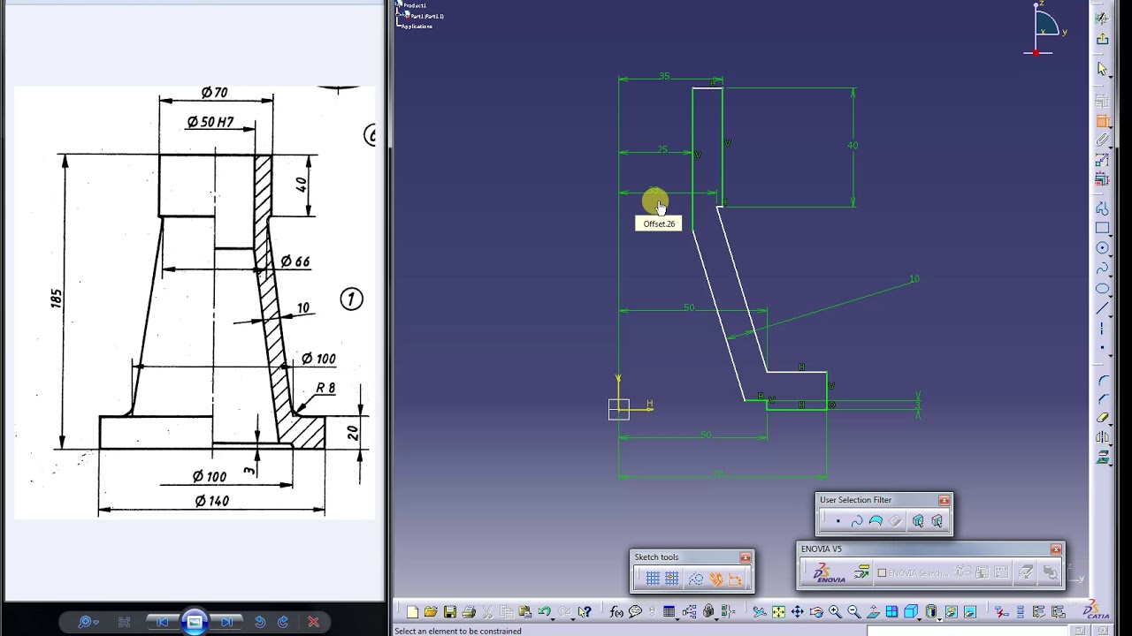Select the Rectangle tool
Viewport: 1132px width, 636px height.
click(x=1103, y=228)
